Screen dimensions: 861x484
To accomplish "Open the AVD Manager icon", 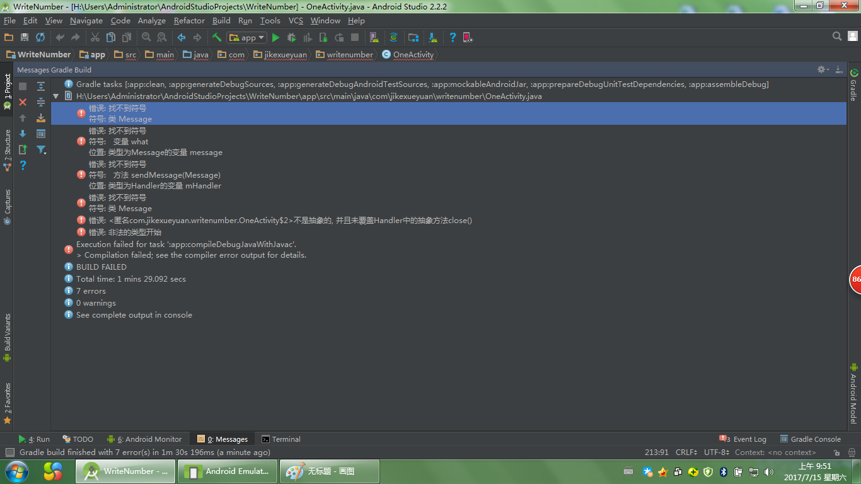I will [x=374, y=38].
